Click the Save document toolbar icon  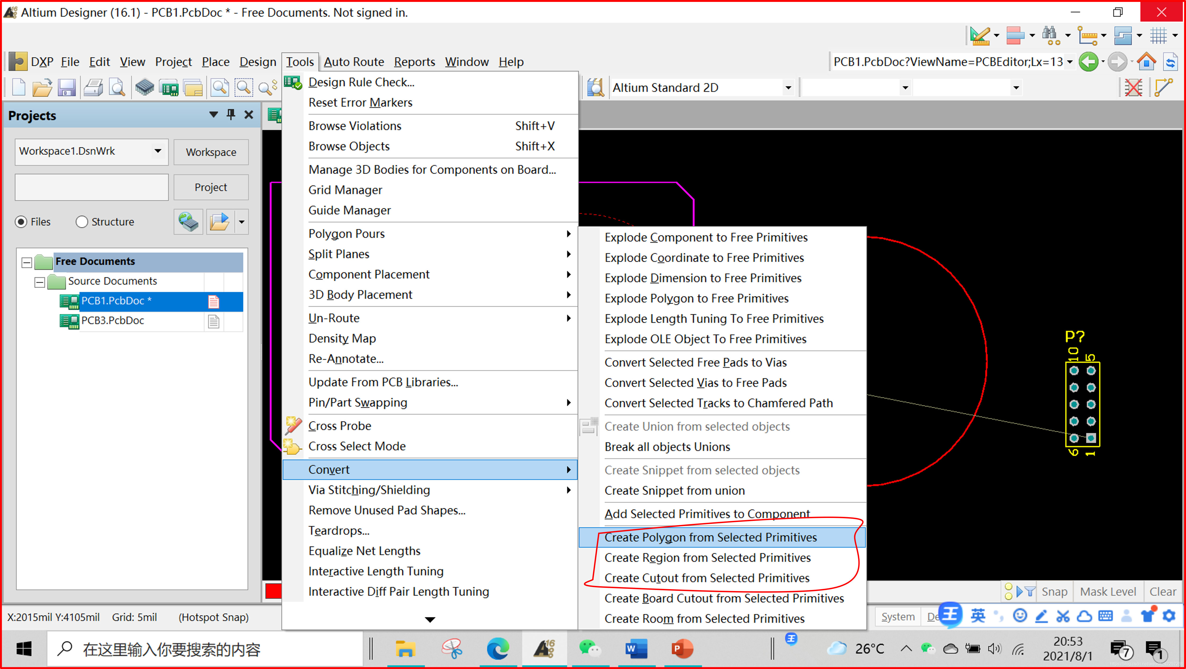tap(66, 87)
